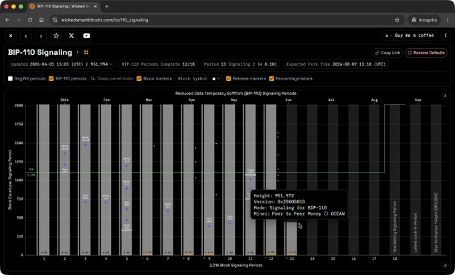
Task: Click the 2,016 Block Signaling Periods axis label
Action: point(236,265)
